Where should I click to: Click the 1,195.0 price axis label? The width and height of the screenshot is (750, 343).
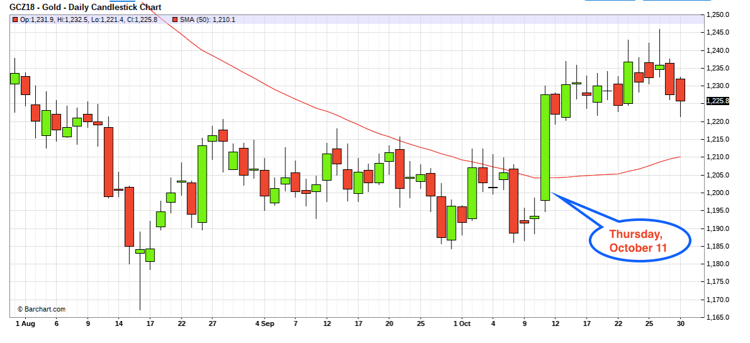[718, 211]
